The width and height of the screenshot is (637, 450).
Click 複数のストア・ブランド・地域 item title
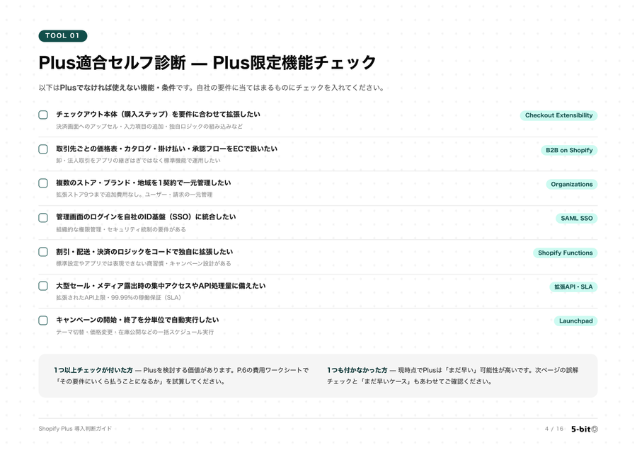[144, 183]
